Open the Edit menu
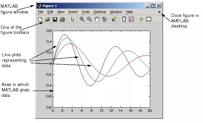The image size is (203, 123). coord(50,12)
